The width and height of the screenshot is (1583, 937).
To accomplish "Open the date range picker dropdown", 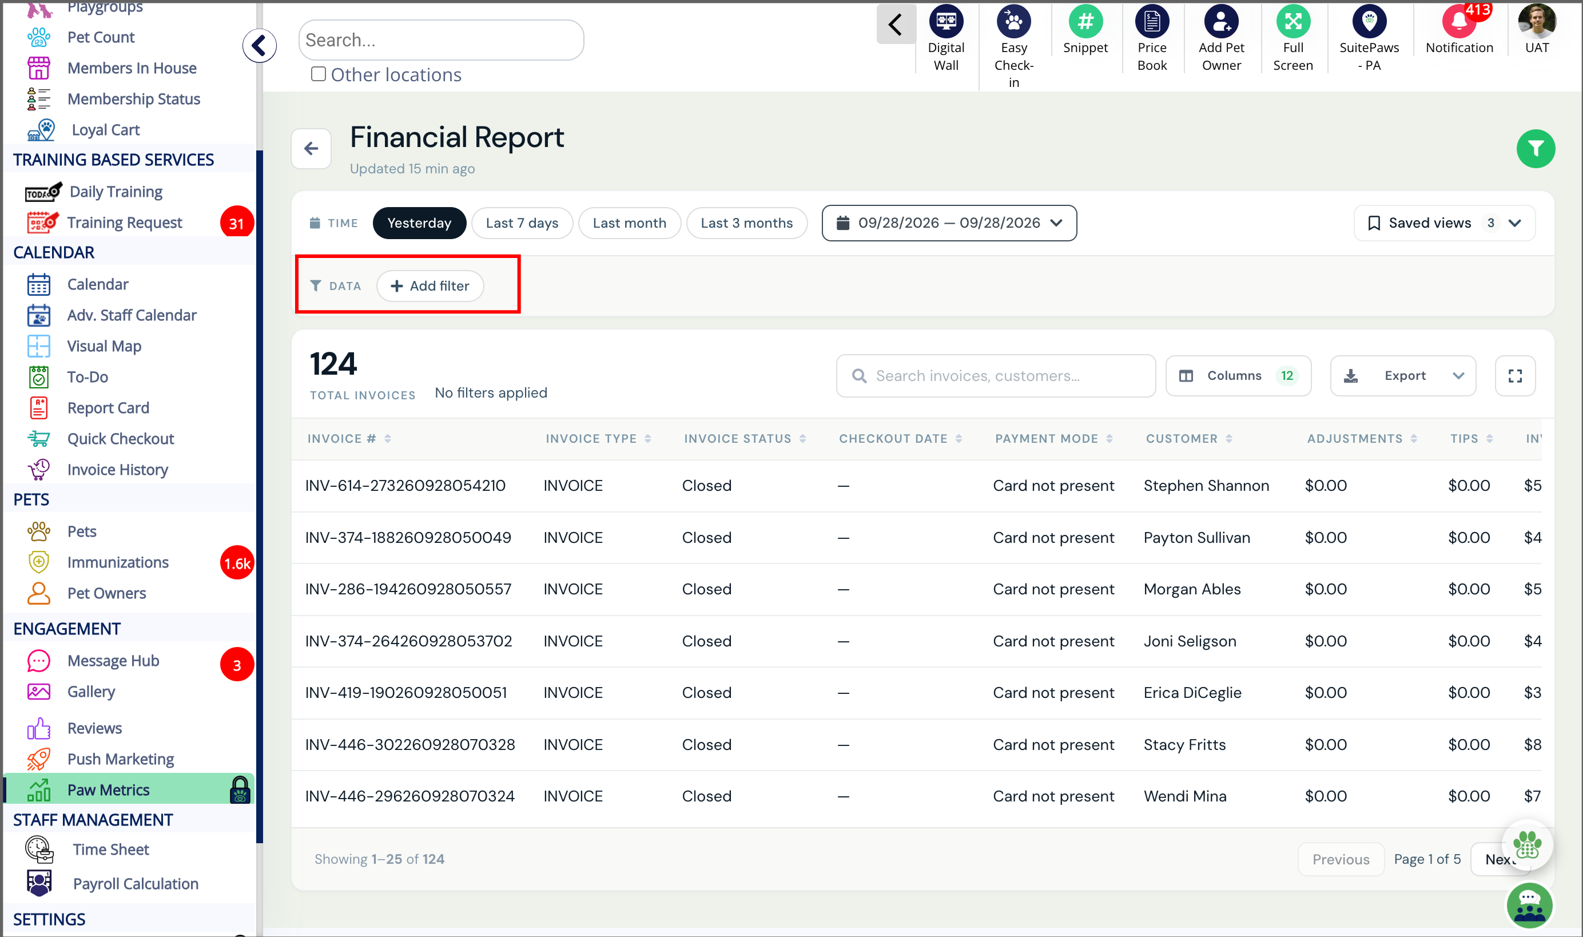I will click(949, 224).
